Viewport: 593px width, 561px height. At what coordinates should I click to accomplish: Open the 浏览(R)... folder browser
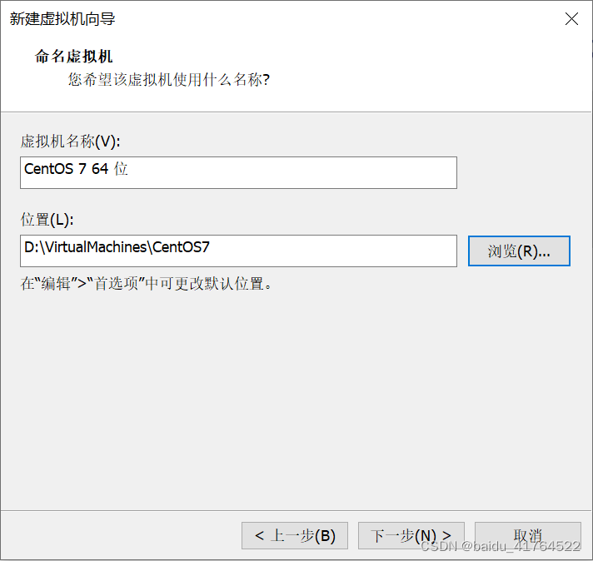click(519, 251)
